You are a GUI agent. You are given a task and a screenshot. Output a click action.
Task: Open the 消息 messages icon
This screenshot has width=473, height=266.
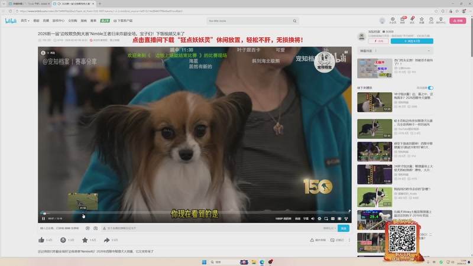pos(403,20)
